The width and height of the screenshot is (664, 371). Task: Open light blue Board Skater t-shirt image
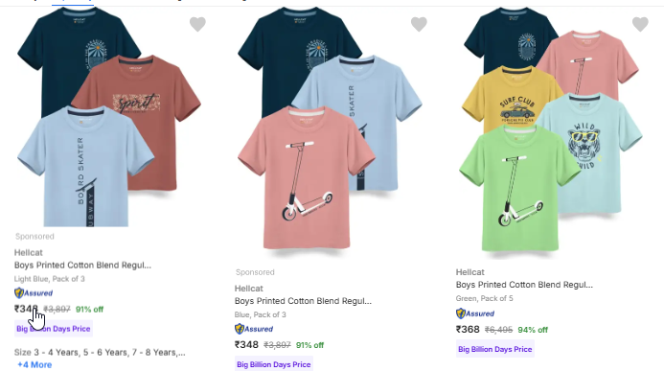(x=85, y=166)
